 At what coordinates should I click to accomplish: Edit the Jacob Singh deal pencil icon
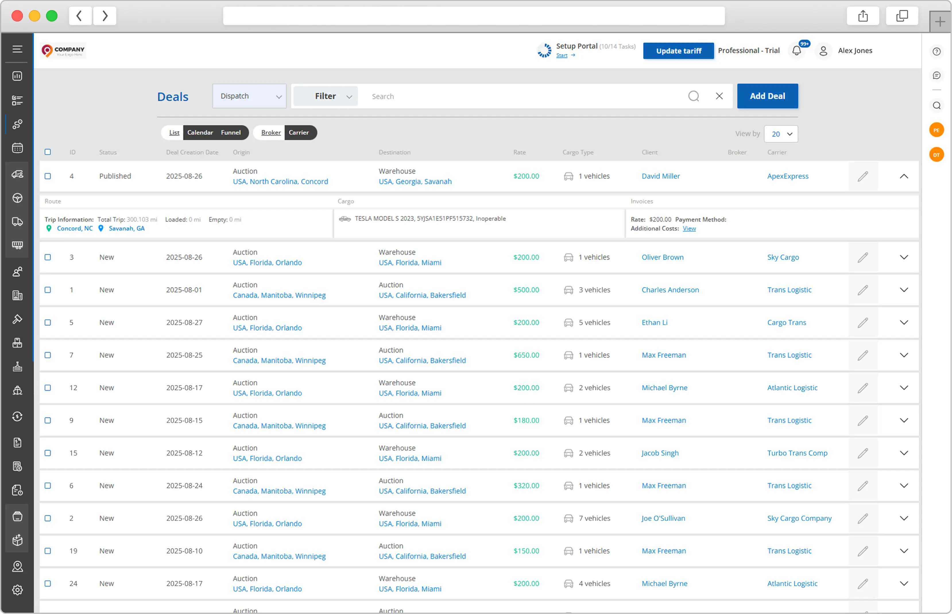tap(863, 453)
